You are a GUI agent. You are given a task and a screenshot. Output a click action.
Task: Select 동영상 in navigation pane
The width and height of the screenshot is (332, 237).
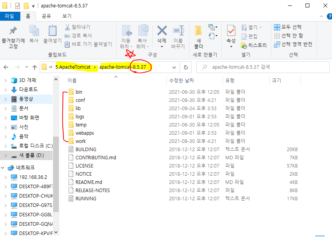click(x=26, y=99)
